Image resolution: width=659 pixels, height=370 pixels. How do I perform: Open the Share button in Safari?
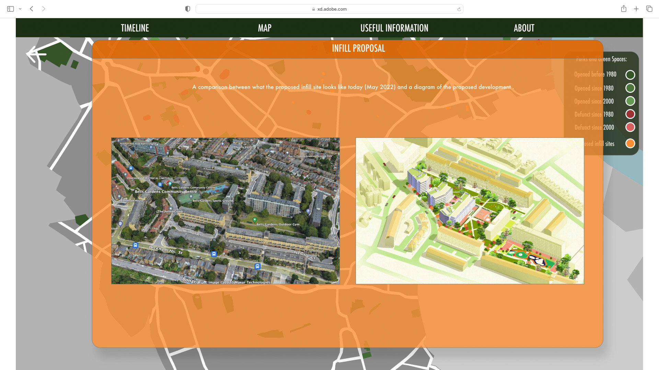tap(624, 9)
